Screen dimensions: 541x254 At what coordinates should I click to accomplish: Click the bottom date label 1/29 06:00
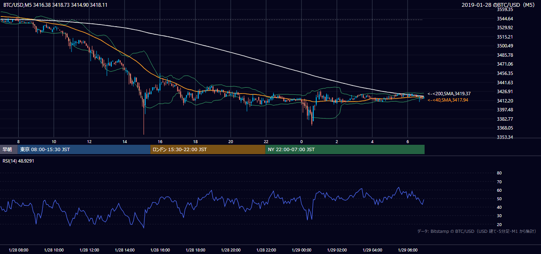[408, 250]
